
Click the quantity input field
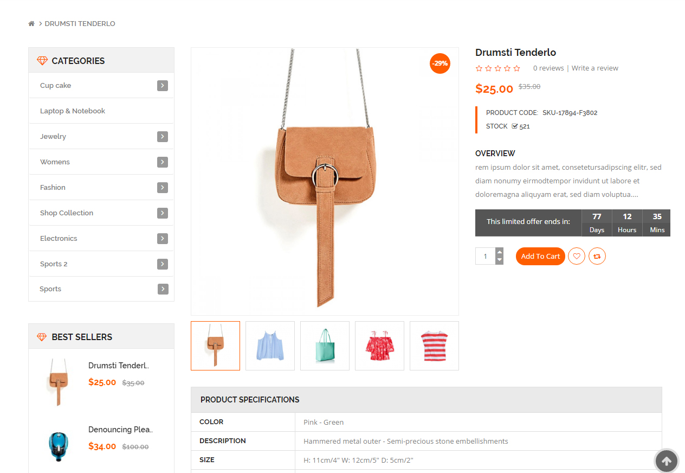(x=486, y=256)
